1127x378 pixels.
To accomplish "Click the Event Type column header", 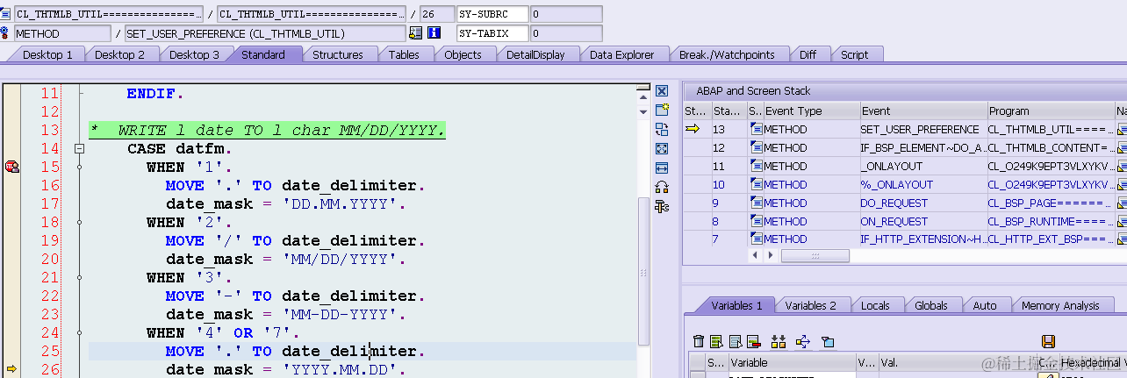I will point(811,111).
